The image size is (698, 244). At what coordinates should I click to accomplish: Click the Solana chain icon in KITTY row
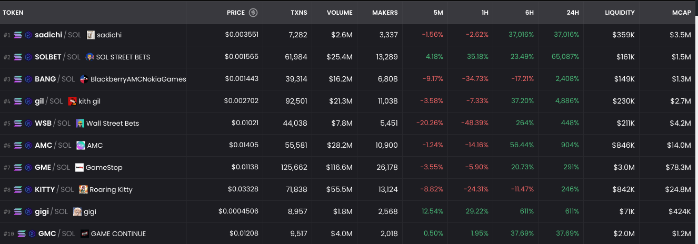(18, 189)
